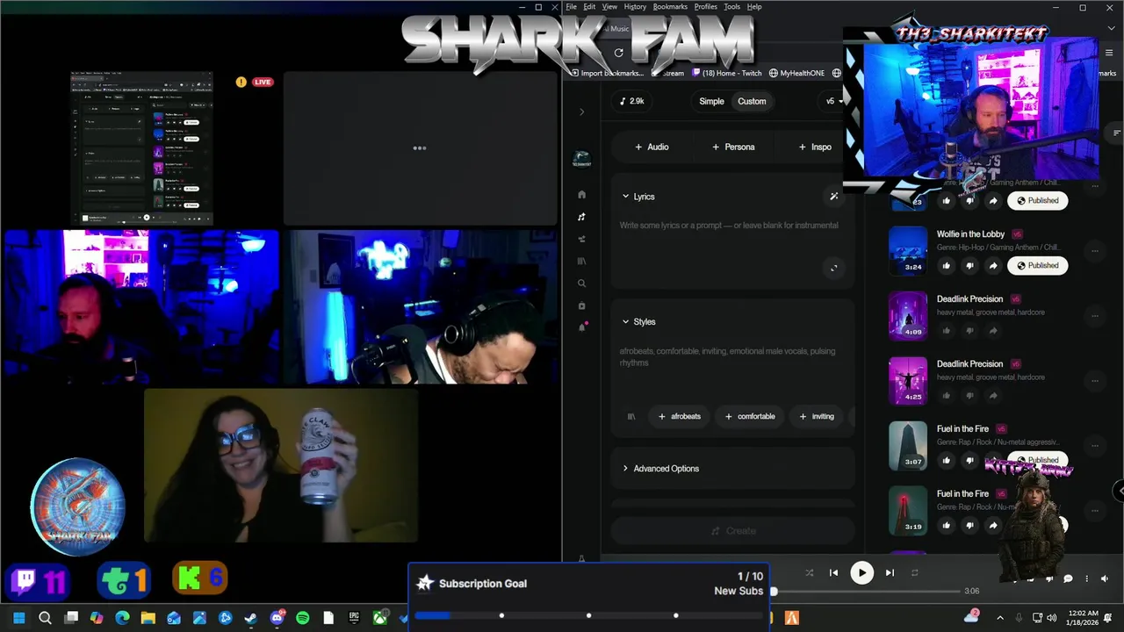Open the browser hamburger menu
The image size is (1124, 632).
(1110, 53)
